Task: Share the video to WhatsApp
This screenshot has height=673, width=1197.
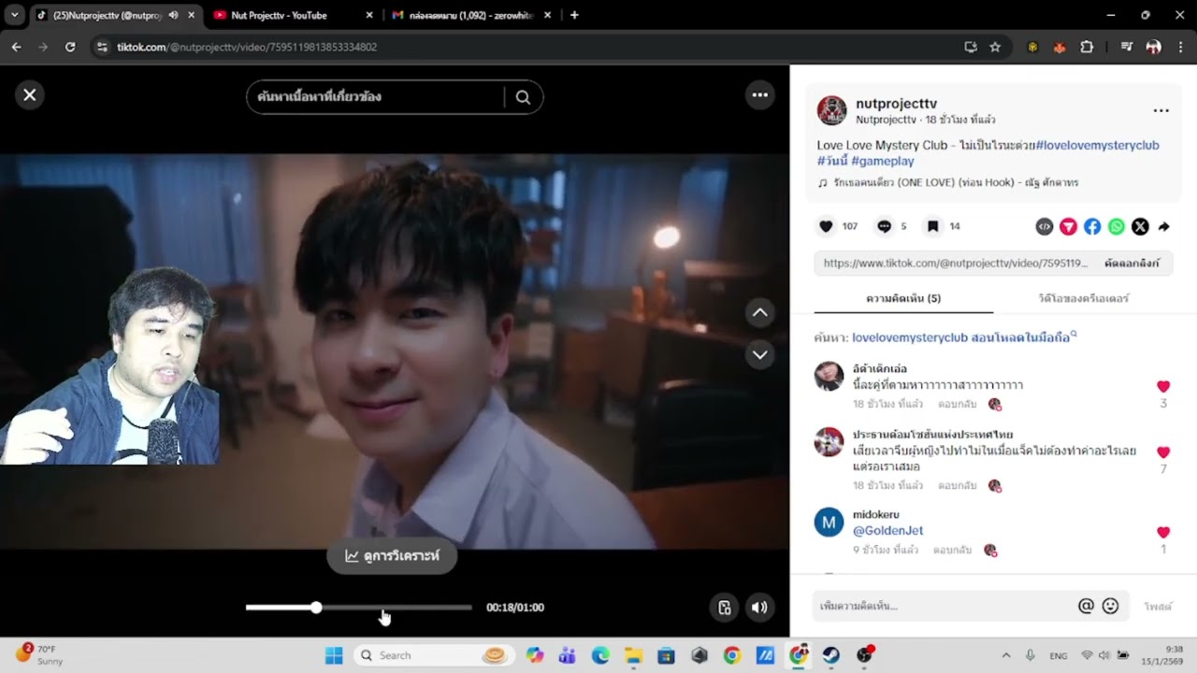Action: [1117, 226]
